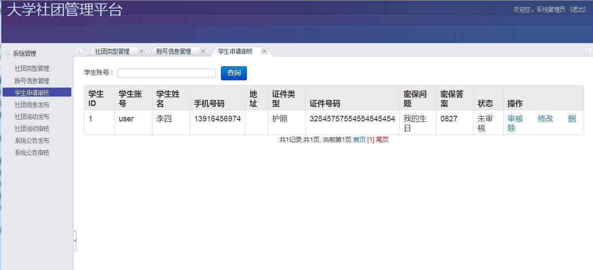Click the left tab-scroll arrow
The width and height of the screenshot is (593, 270).
click(x=79, y=50)
